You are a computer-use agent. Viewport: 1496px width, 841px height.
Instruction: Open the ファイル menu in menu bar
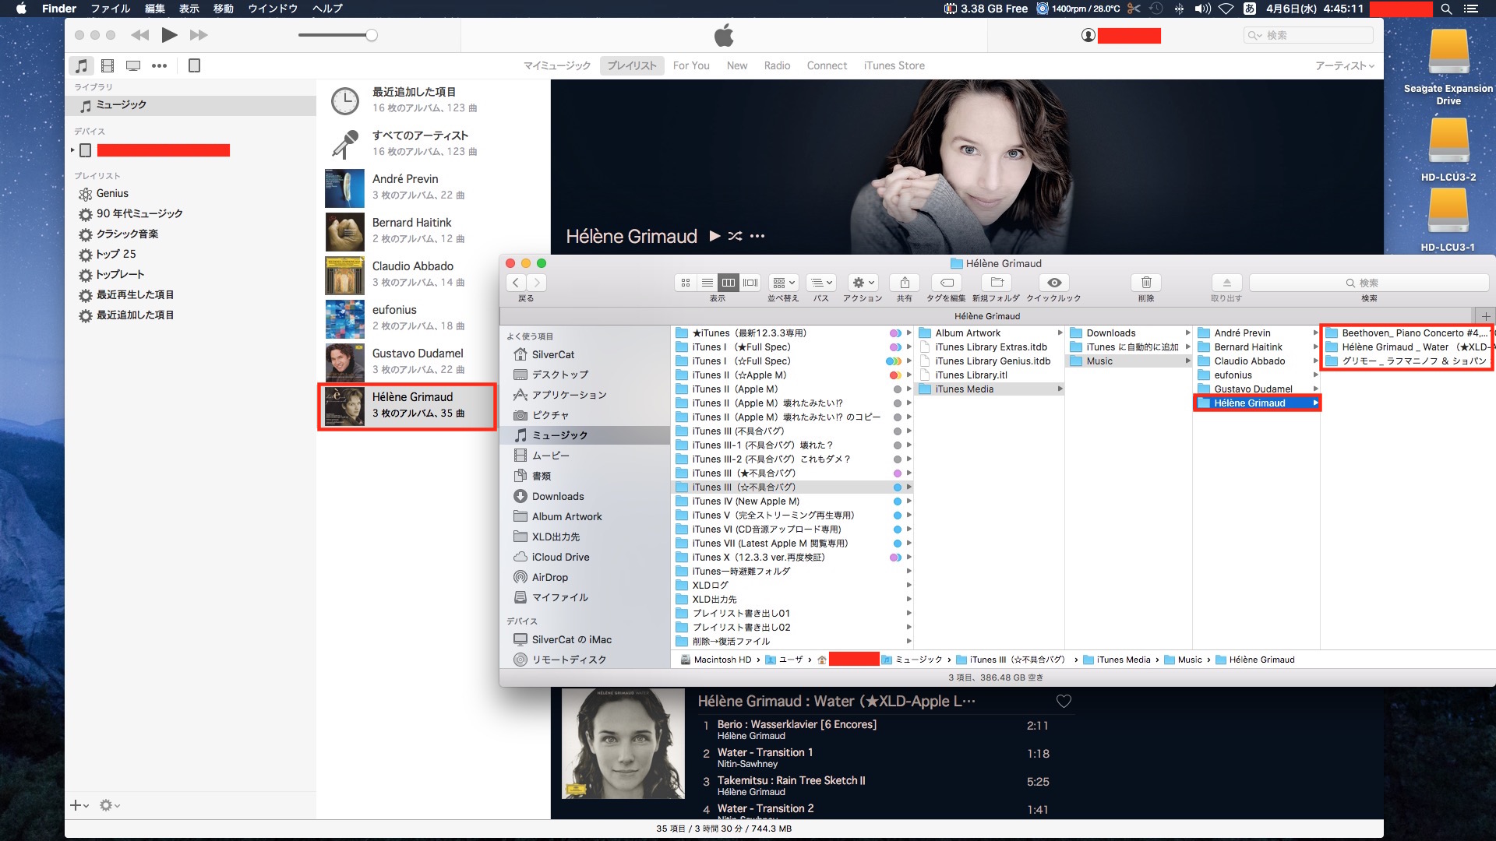coord(110,9)
